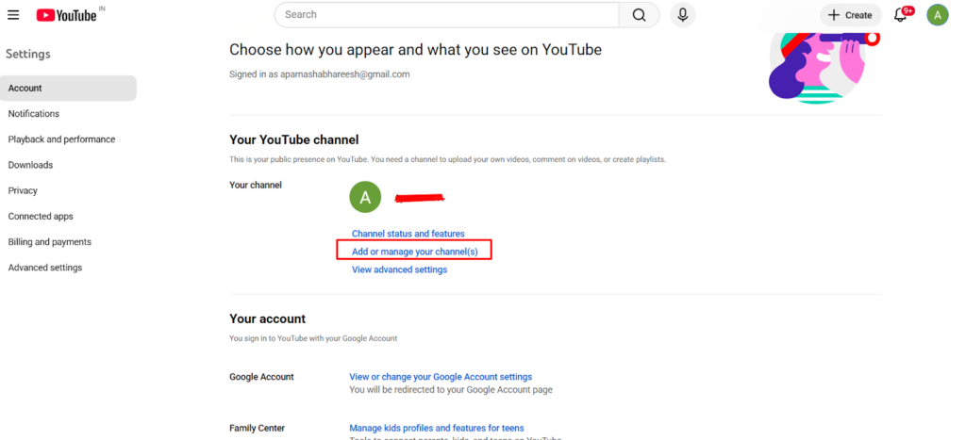
Task: Click the magnifier search button
Action: (x=640, y=15)
